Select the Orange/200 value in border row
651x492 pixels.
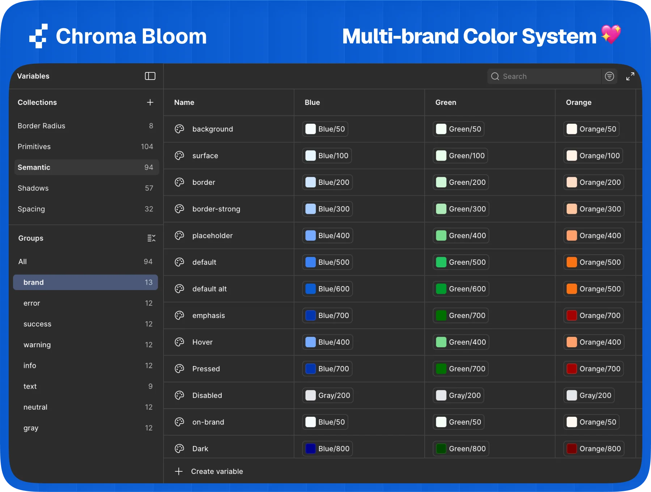coord(593,182)
